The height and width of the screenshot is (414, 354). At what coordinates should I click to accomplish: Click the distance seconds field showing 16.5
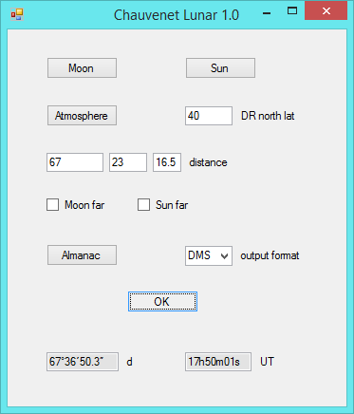coord(167,162)
